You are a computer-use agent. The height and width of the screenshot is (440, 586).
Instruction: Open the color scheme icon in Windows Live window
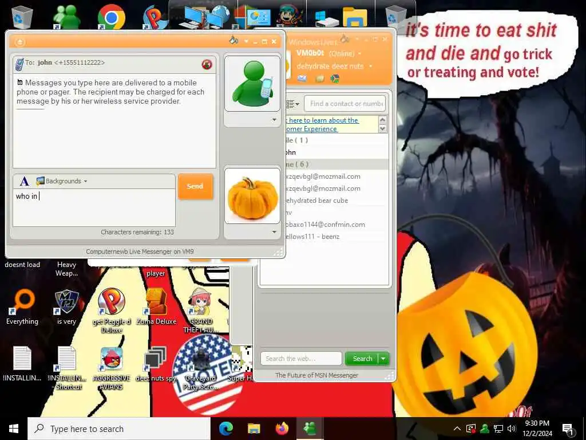pyautogui.click(x=345, y=38)
